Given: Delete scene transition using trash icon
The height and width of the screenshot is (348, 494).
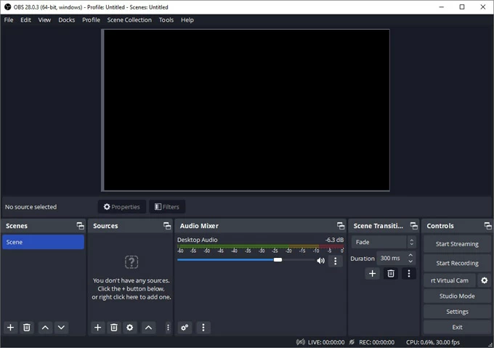Looking at the screenshot, I should (391, 274).
